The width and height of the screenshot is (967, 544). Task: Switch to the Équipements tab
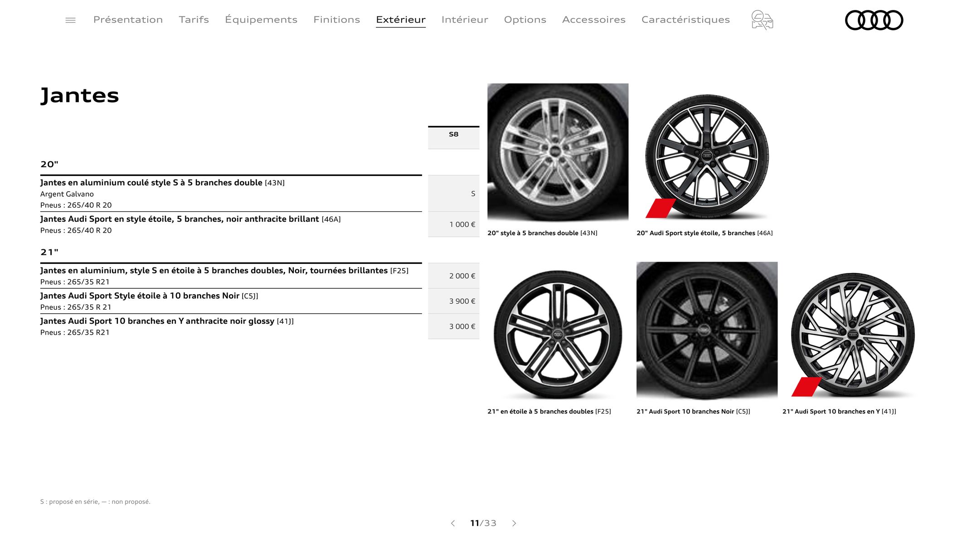click(x=261, y=19)
